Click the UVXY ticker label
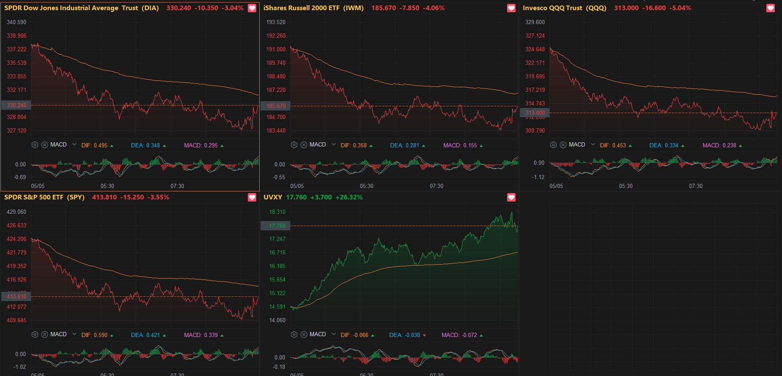 click(x=273, y=197)
